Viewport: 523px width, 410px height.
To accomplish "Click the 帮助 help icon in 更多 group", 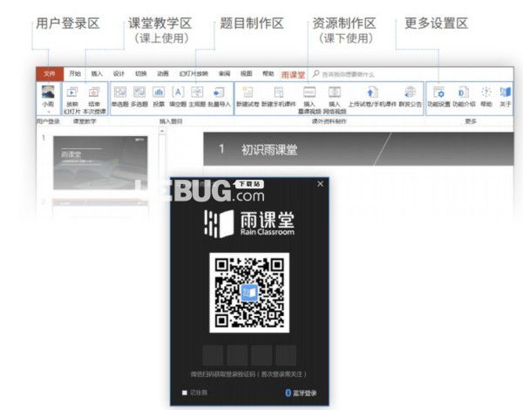I will click(x=486, y=97).
